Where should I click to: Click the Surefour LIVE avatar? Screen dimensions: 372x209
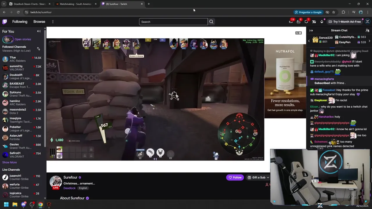[x=56, y=182]
